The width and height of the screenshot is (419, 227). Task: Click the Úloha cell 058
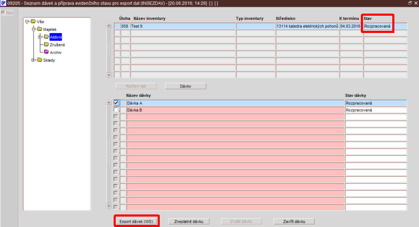coord(125,26)
